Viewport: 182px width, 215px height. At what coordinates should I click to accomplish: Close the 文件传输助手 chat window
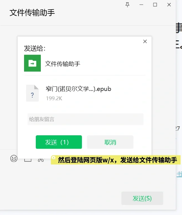[x=169, y=5]
